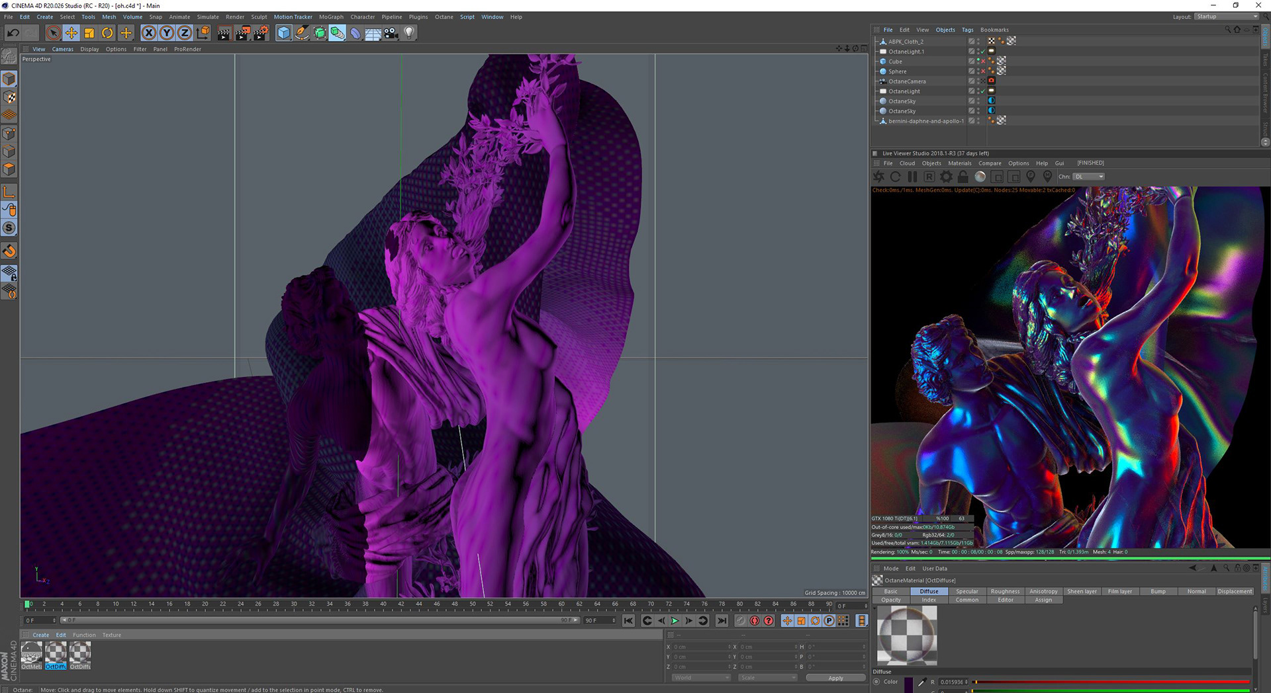
Task: Open Tags menu in Object Manager
Action: pos(967,30)
